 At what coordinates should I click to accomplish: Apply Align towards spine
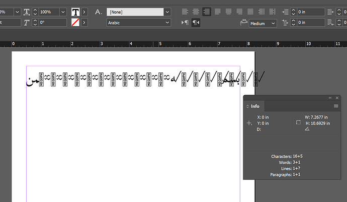pos(262,12)
